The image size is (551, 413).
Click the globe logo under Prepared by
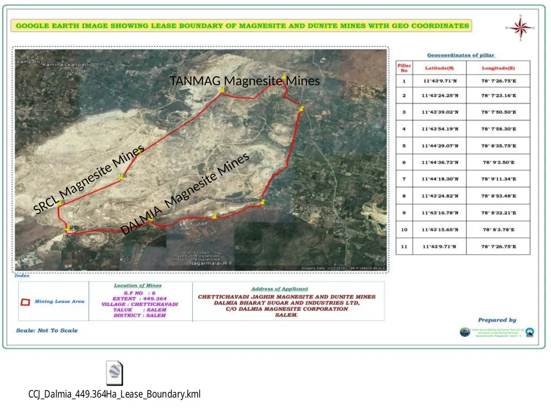point(465,332)
